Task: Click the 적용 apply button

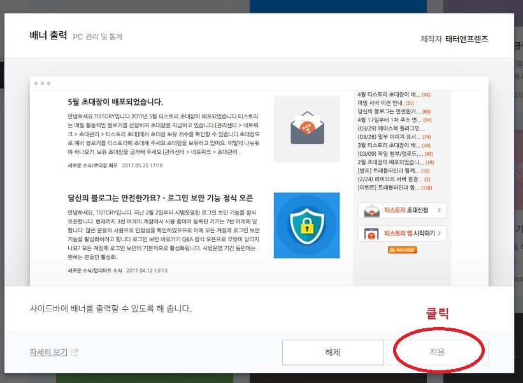Action: [437, 352]
